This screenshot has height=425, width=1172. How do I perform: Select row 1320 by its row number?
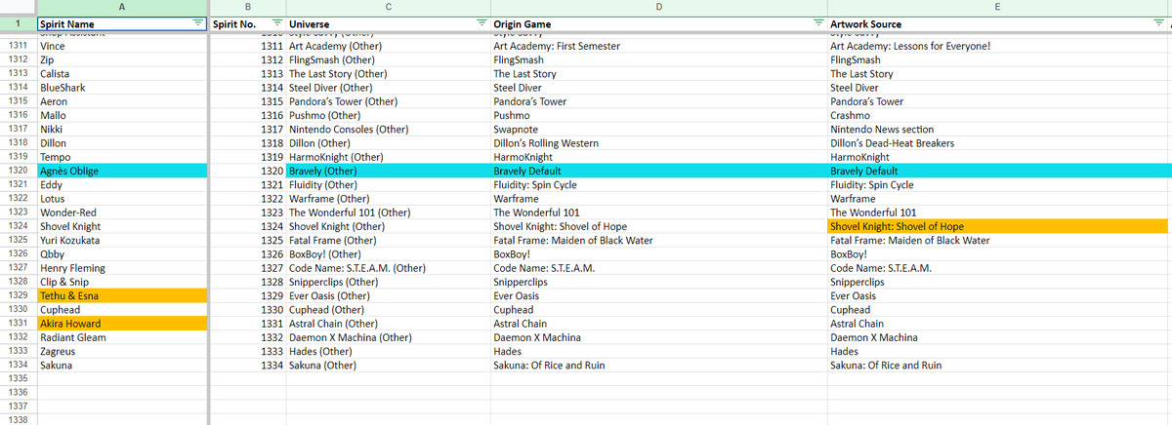tap(18, 171)
